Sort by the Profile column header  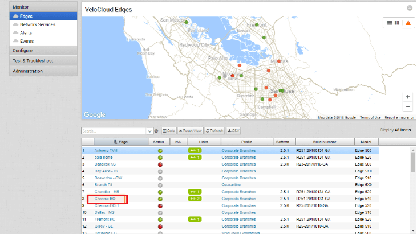click(x=247, y=142)
